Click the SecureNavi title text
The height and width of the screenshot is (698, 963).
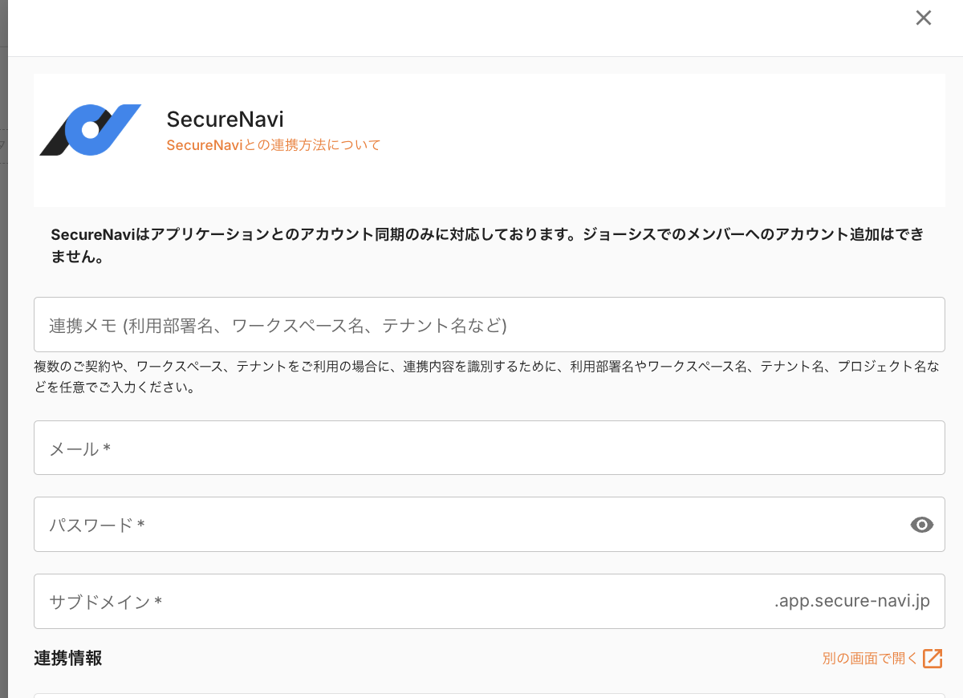point(226,119)
